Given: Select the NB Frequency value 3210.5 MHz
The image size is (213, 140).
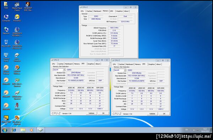Looking at the screenshot, I should [125, 22].
